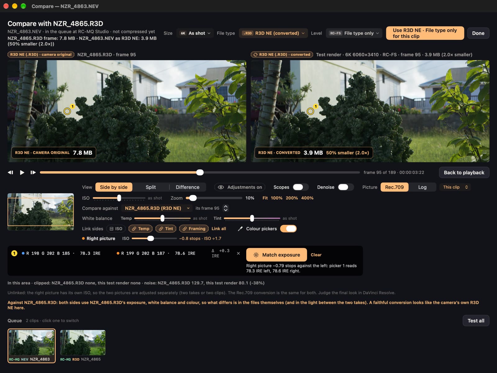
Task: Click Test all for queue
Action: coord(476,321)
